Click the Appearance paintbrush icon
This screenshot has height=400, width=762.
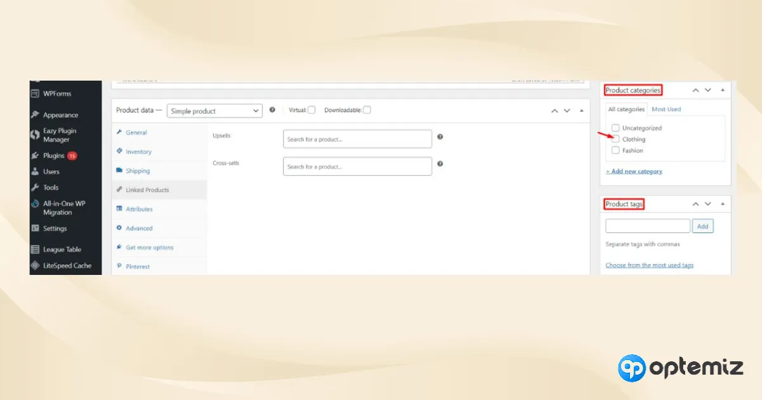coord(36,115)
